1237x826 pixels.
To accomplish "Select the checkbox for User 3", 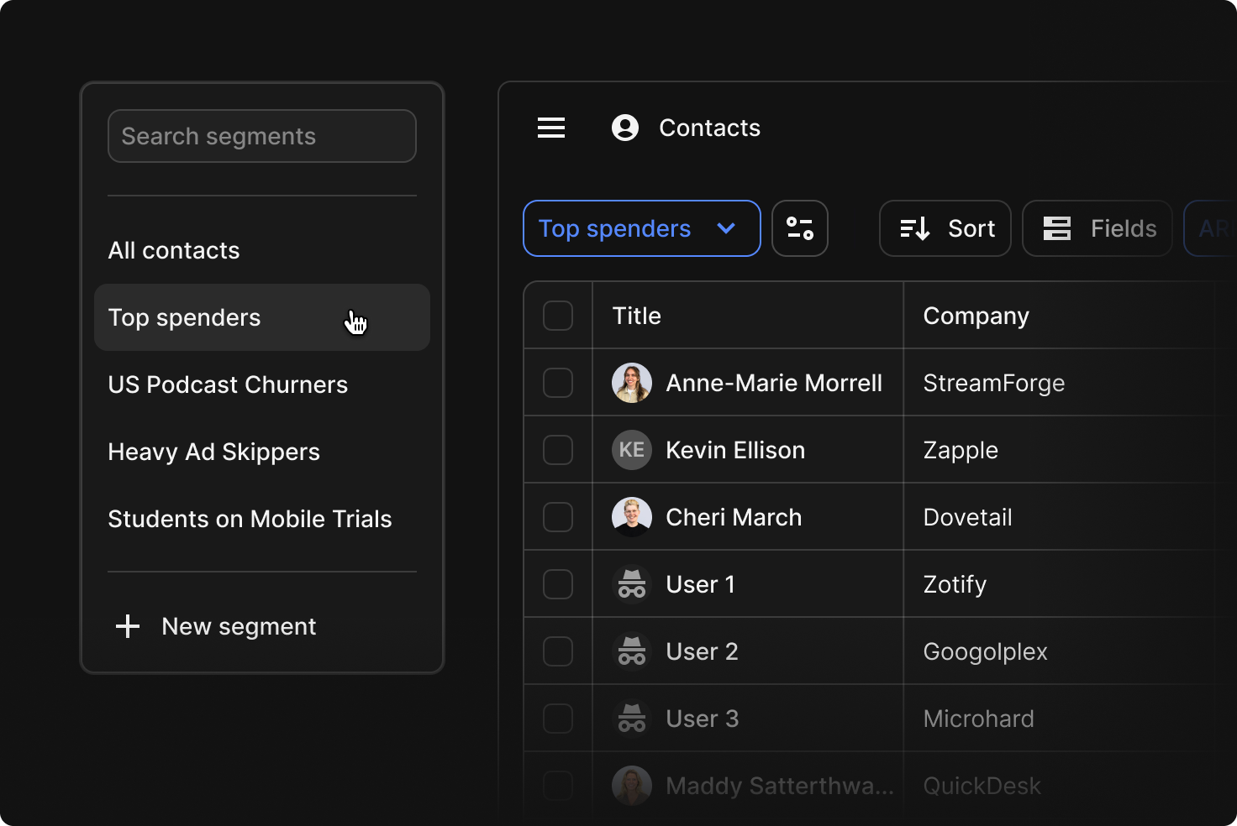I will (558, 719).
